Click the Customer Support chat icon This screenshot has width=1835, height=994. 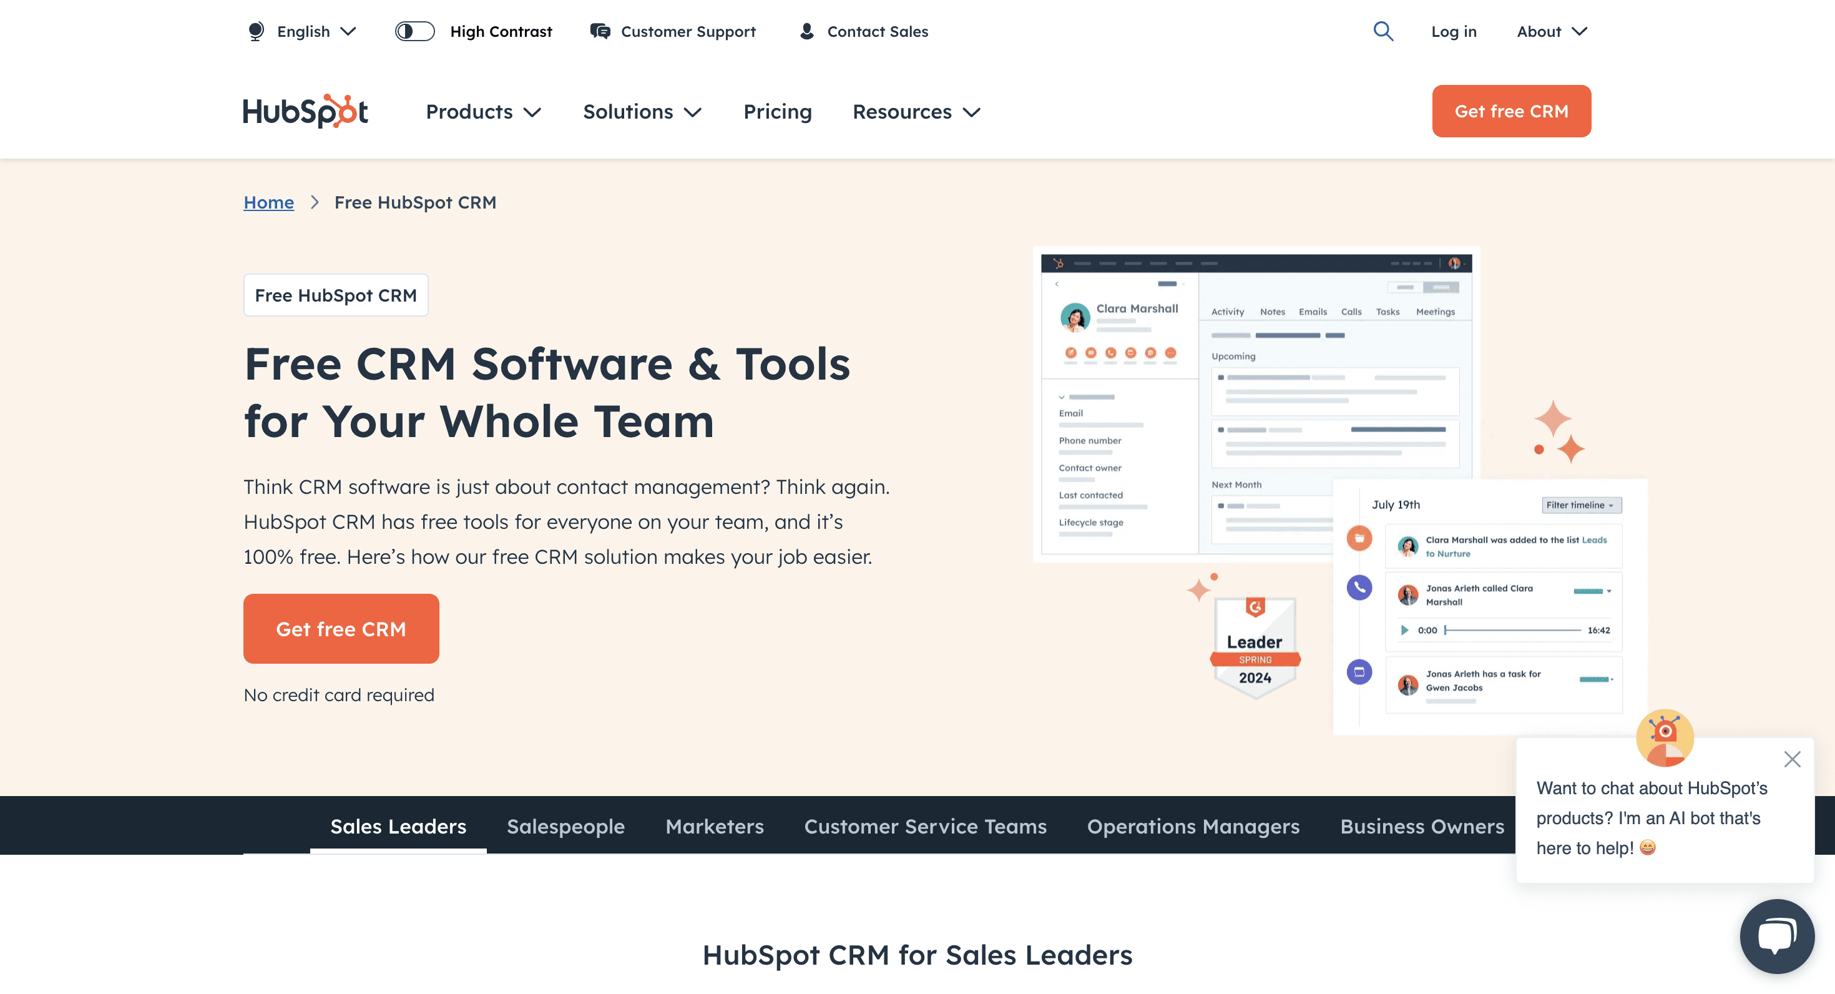(x=600, y=31)
